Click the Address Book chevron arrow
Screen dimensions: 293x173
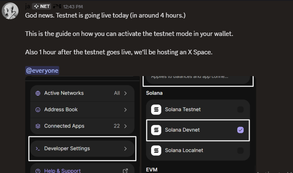coord(126,110)
